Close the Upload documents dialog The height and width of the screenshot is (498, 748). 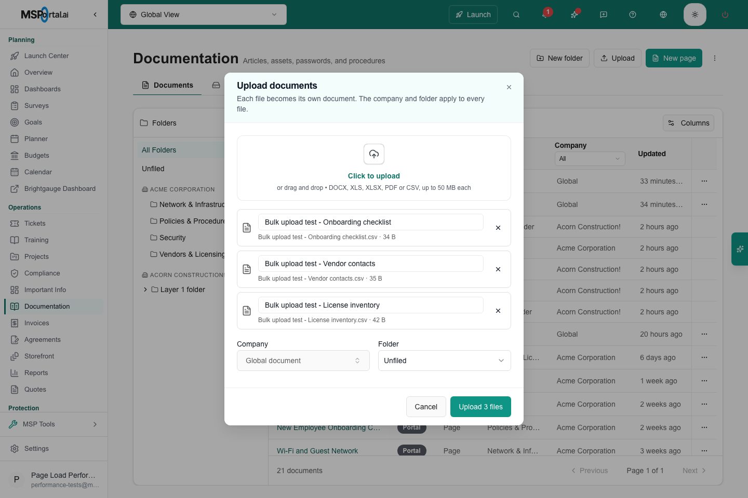509,87
